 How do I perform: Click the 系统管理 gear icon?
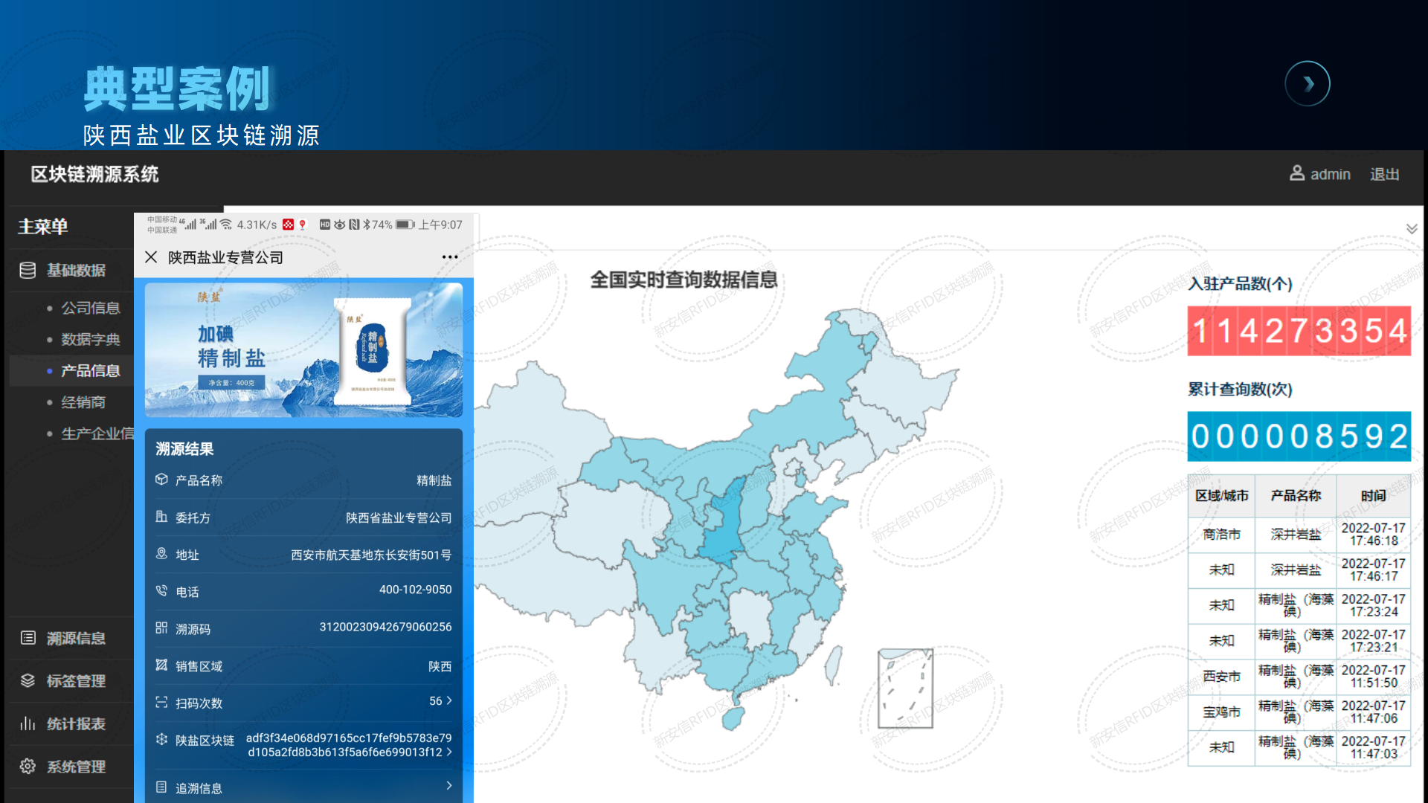[28, 767]
